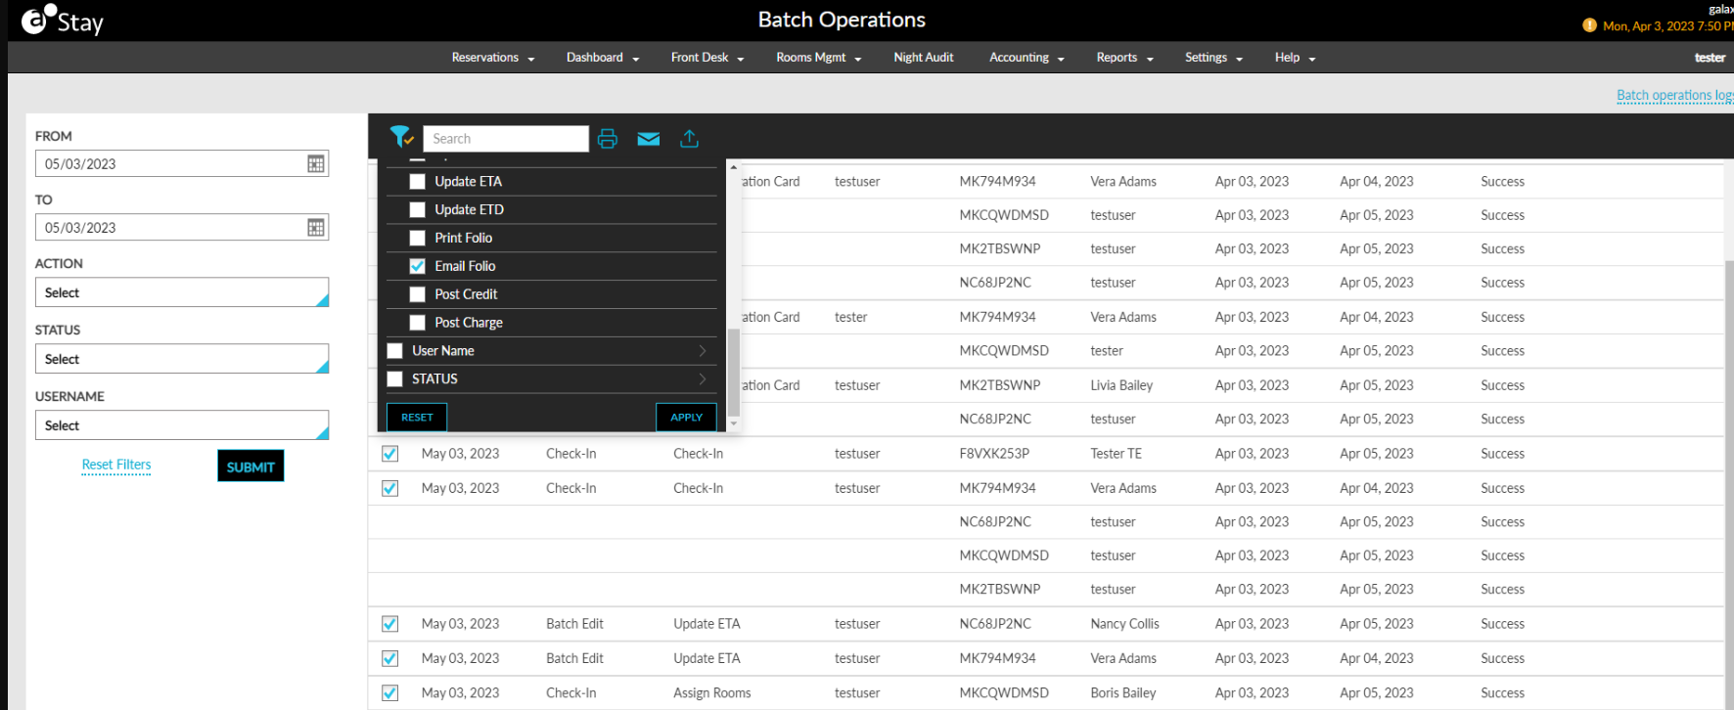The height and width of the screenshot is (710, 1734).
Task: Click the Stay logo icon
Action: point(35,20)
